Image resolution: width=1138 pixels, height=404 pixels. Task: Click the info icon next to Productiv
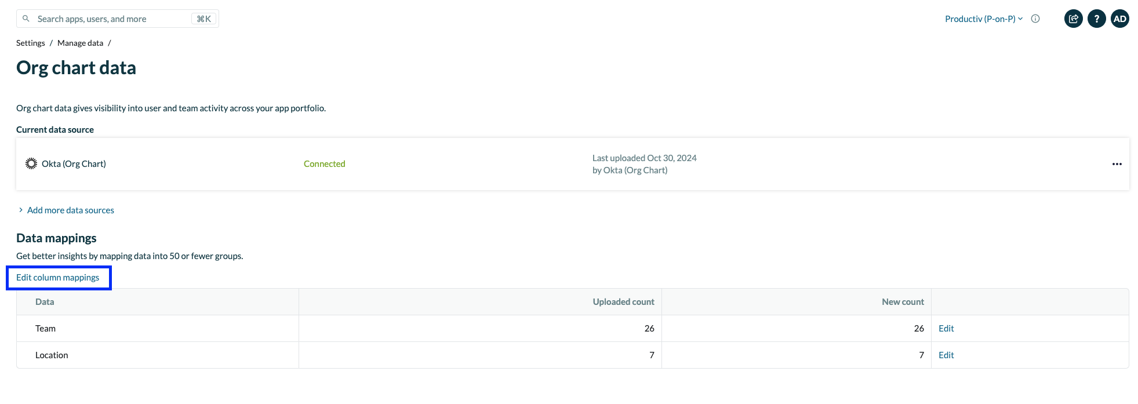point(1035,18)
